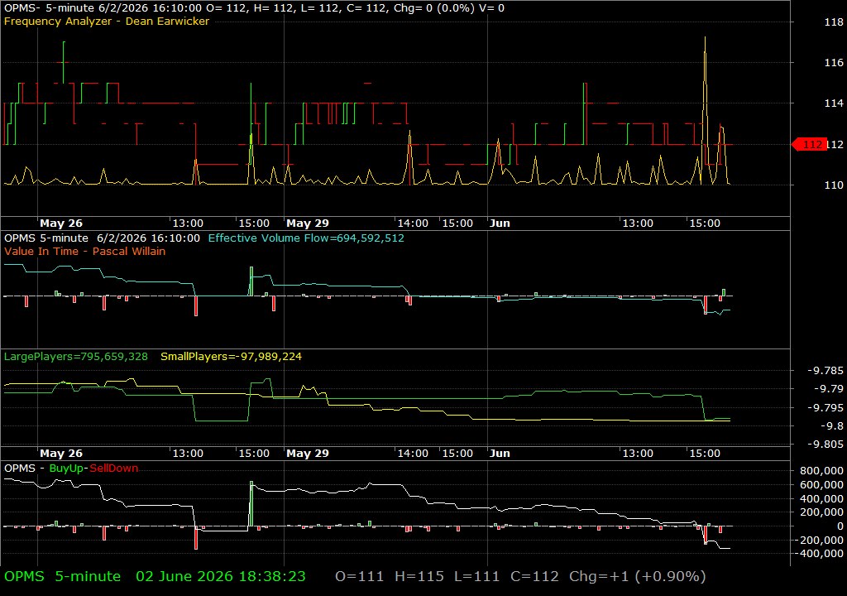Select 'Frequency Analyzer - Dean Earwicker' label

point(107,21)
